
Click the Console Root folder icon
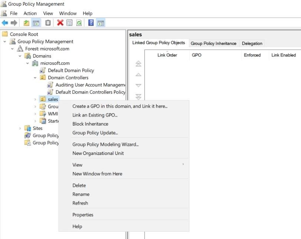(x=5, y=34)
